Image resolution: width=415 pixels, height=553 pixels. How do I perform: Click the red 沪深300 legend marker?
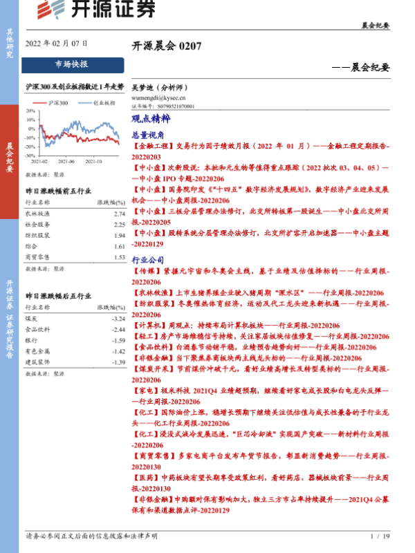coord(40,102)
